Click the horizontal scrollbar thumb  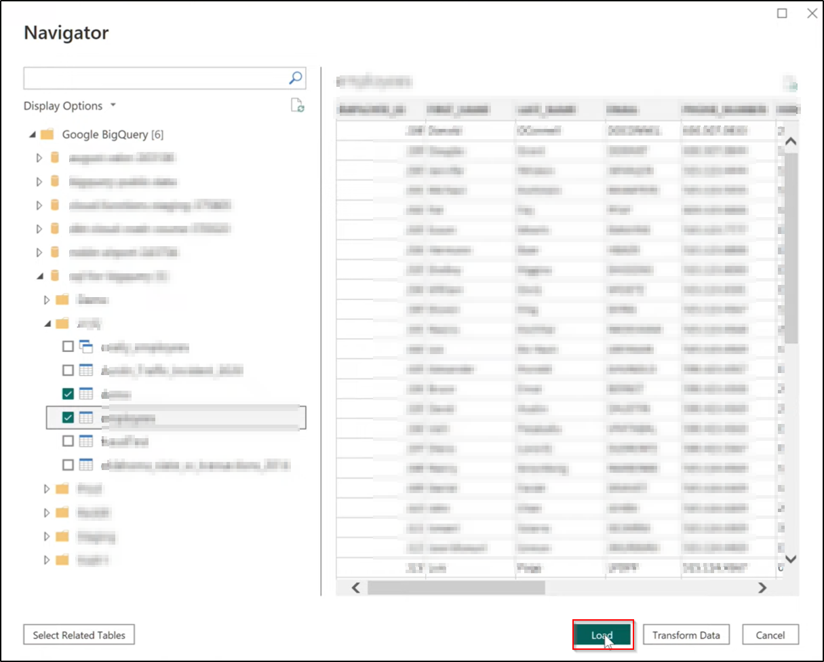point(456,587)
